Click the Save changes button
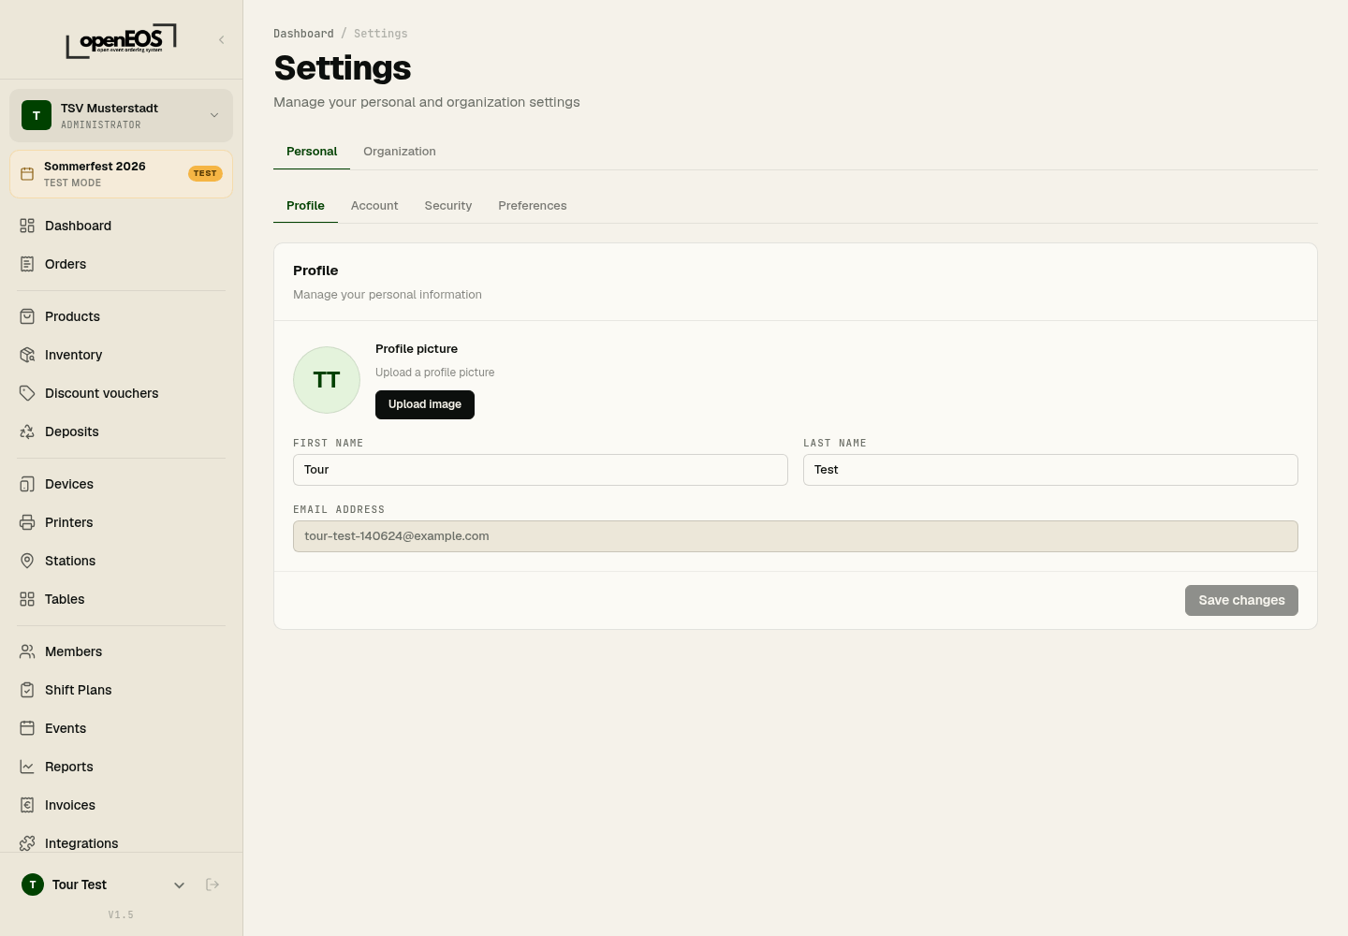The height and width of the screenshot is (936, 1348). (1241, 601)
